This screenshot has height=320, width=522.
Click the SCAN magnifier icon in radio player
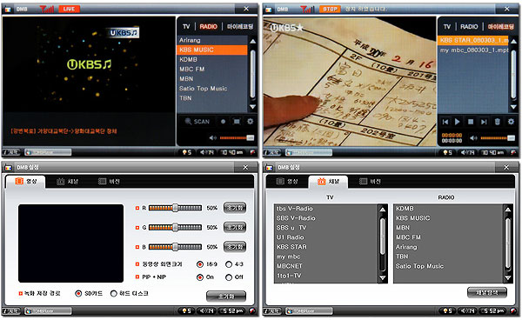[x=189, y=122]
